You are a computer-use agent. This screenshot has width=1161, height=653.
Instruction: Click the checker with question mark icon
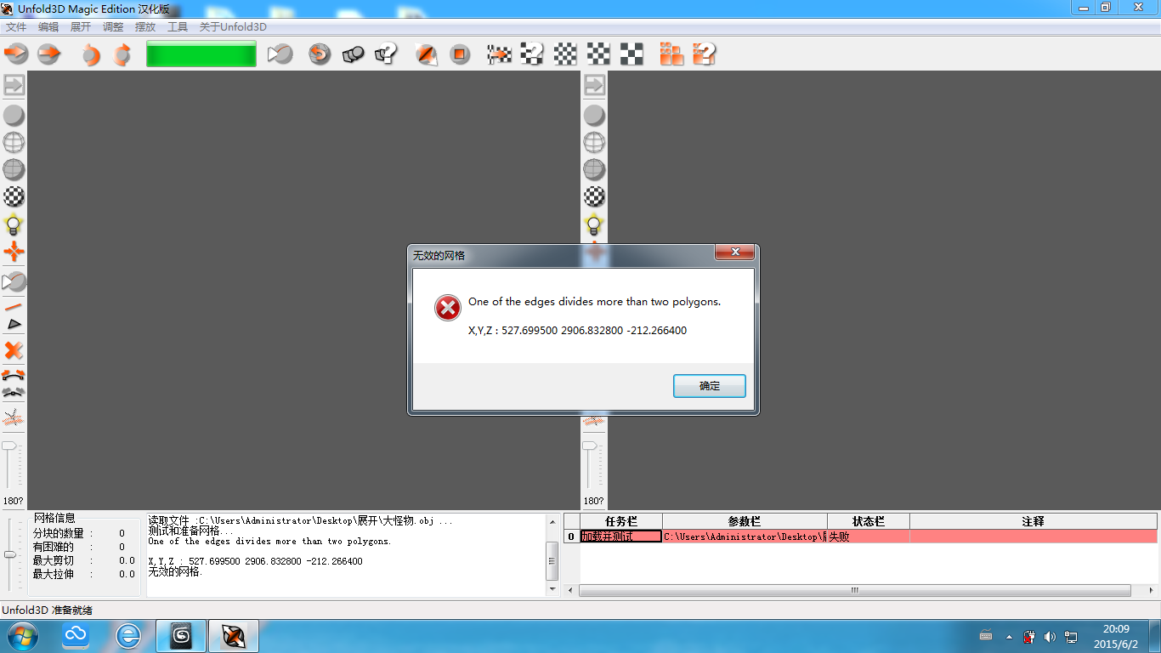coord(532,54)
